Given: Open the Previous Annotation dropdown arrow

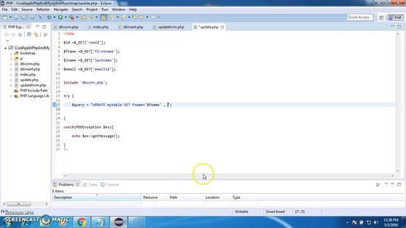Looking at the screenshot, I should click(x=129, y=17).
